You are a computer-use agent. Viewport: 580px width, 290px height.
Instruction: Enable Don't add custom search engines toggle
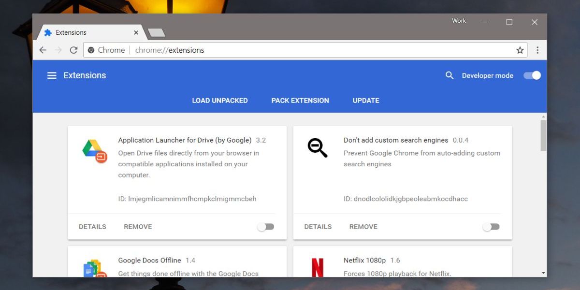pos(491,227)
